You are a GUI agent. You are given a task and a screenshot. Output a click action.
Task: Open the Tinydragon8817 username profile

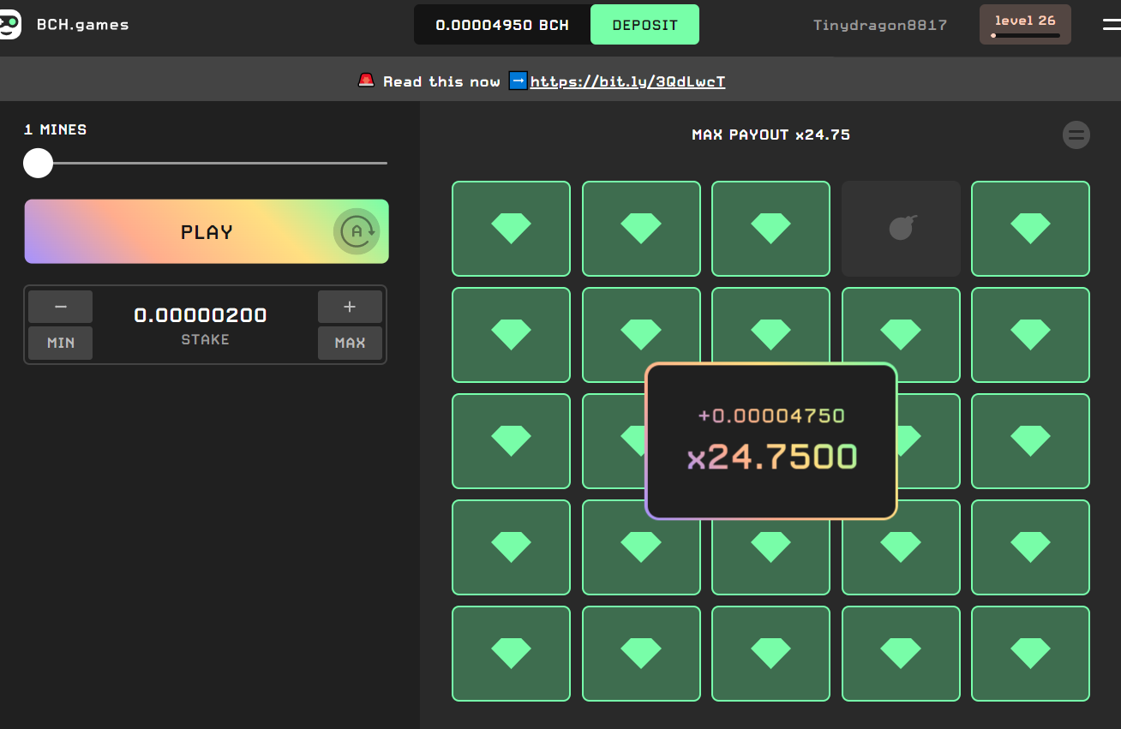(x=880, y=25)
